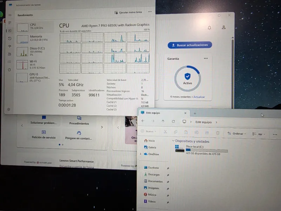Select Wi-Fi entry in performance list
This screenshot has width=281, height=211.
pyautogui.click(x=35, y=64)
